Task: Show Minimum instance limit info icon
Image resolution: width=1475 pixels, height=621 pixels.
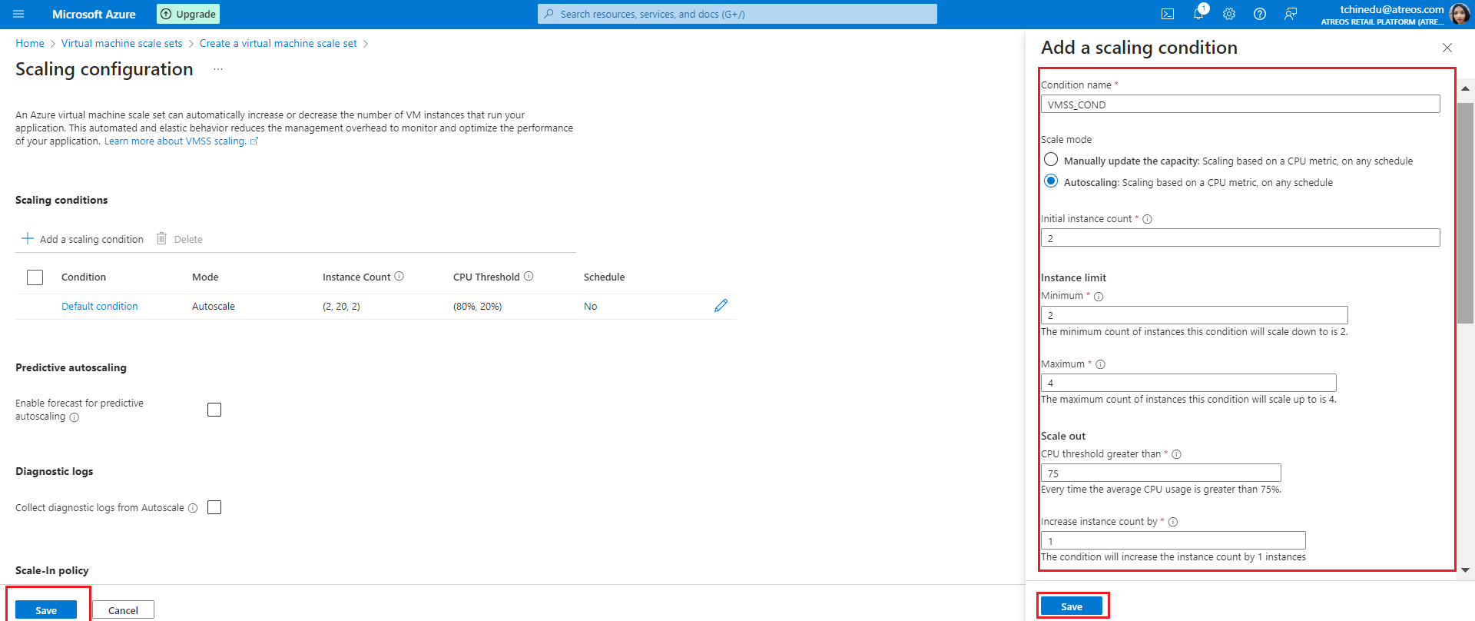Action: [x=1099, y=297]
